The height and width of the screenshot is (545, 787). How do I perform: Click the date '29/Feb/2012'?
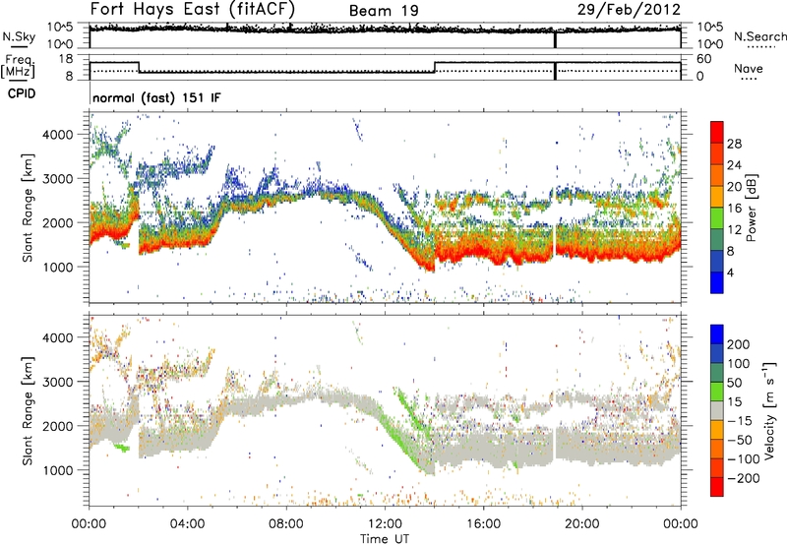(x=629, y=10)
